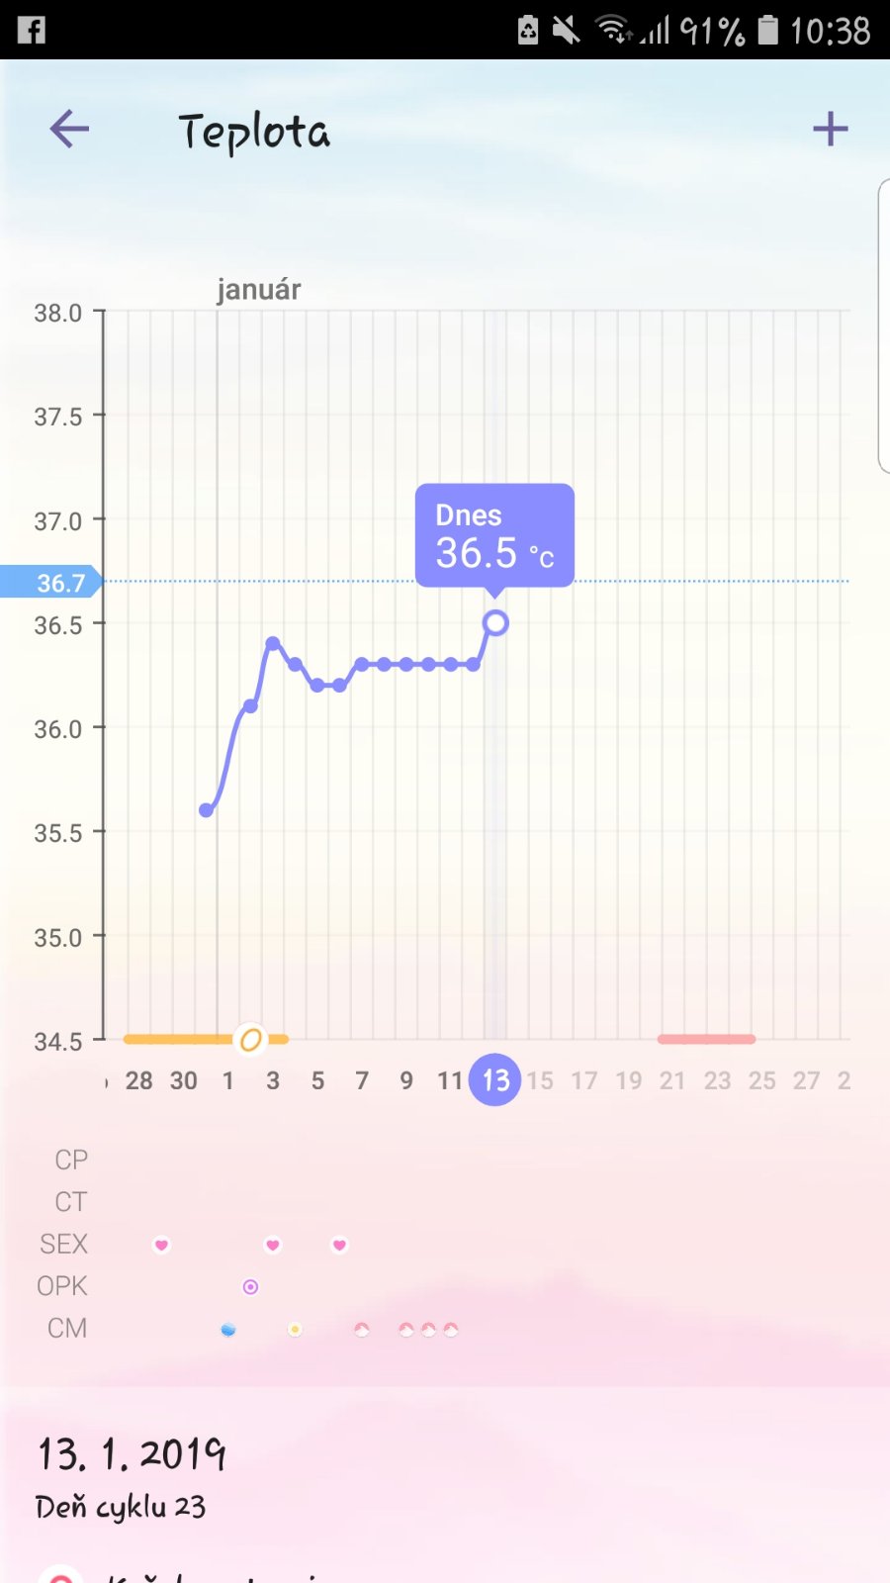Select the lowest 35.6 temperature point

click(x=206, y=810)
